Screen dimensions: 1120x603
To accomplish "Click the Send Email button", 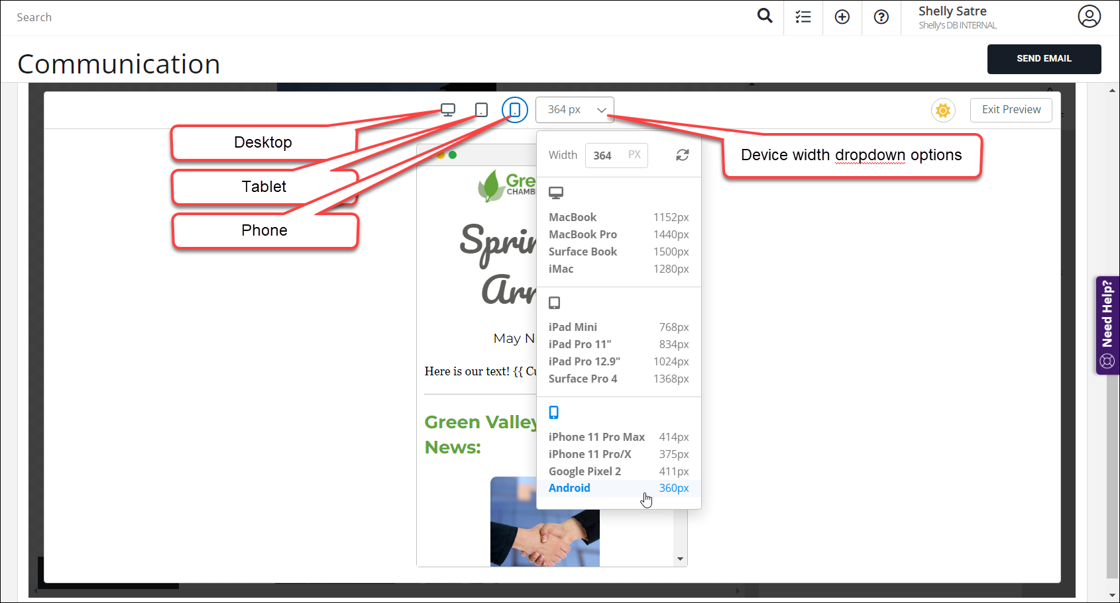I will pos(1044,58).
